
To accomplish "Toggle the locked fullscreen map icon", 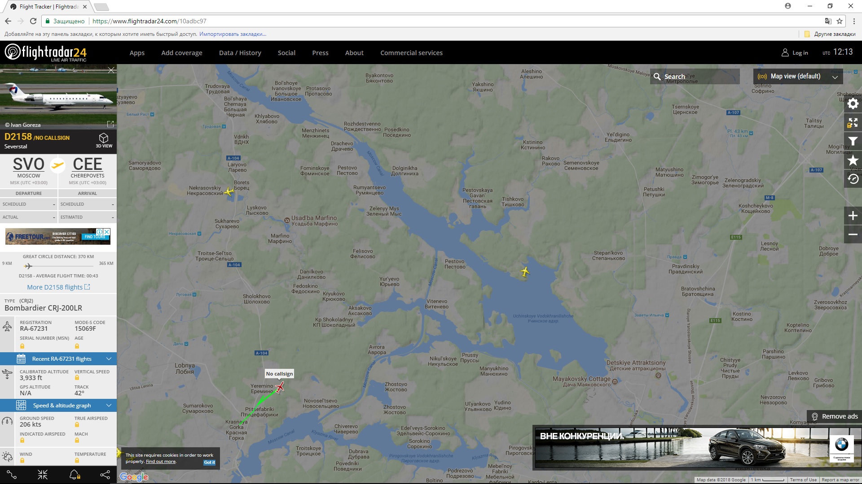I will [853, 123].
